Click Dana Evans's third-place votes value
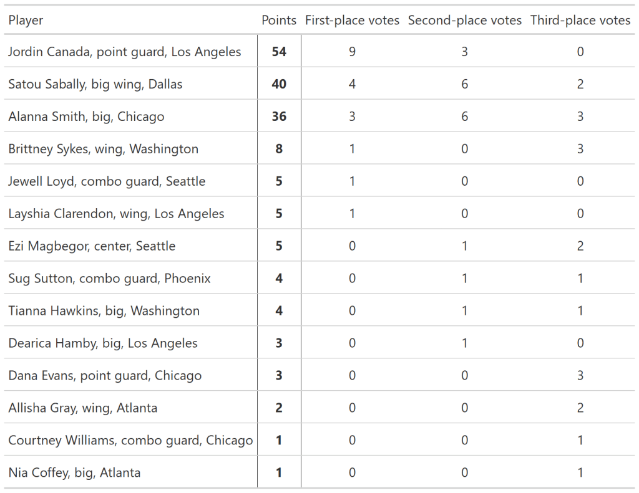This screenshot has width=639, height=493. coord(580,376)
